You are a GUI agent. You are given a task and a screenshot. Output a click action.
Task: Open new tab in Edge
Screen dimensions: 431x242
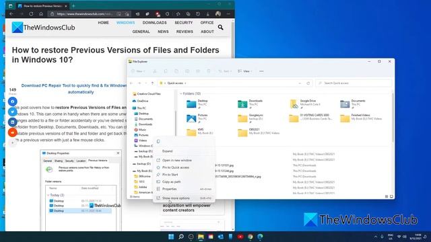click(73, 5)
